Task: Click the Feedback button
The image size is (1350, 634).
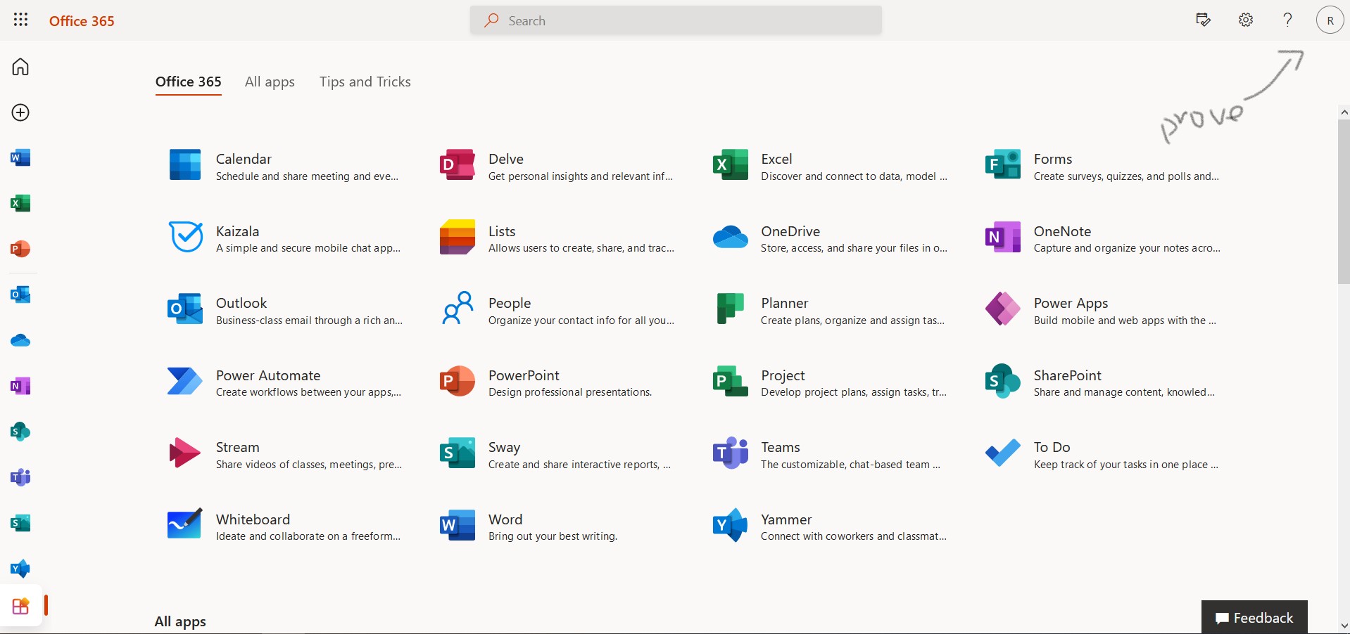Action: (x=1254, y=618)
